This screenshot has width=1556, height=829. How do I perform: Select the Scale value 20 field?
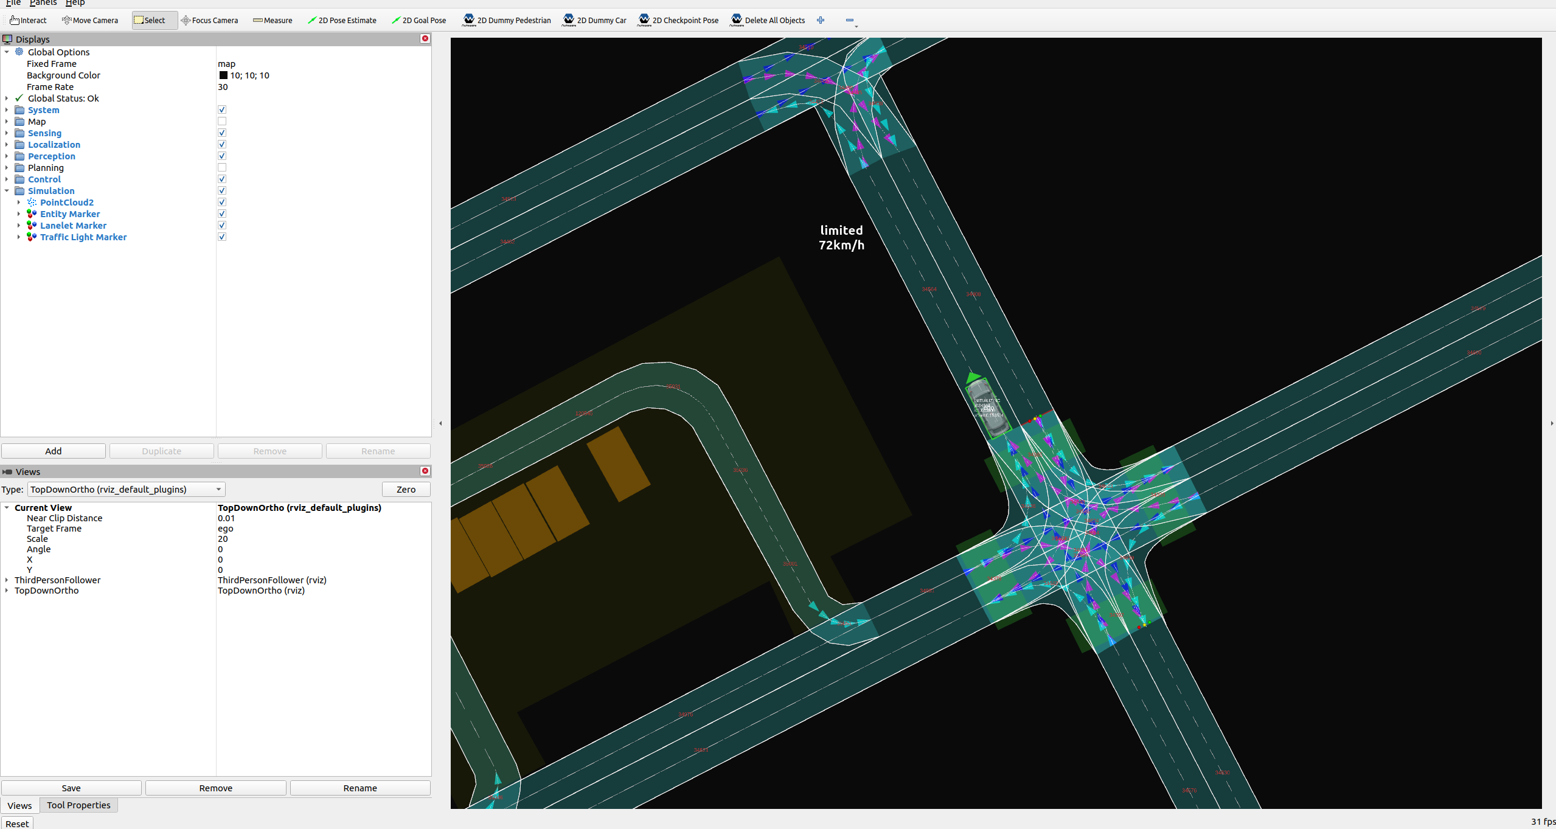click(x=324, y=539)
